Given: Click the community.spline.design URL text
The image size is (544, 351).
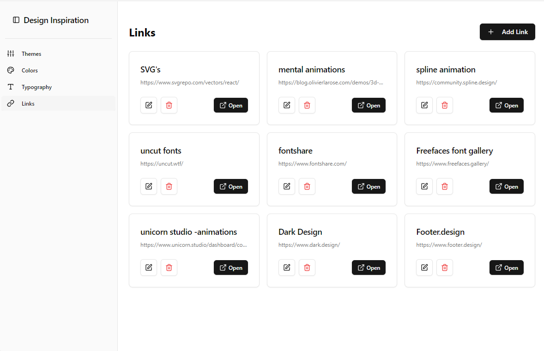Looking at the screenshot, I should (x=457, y=83).
